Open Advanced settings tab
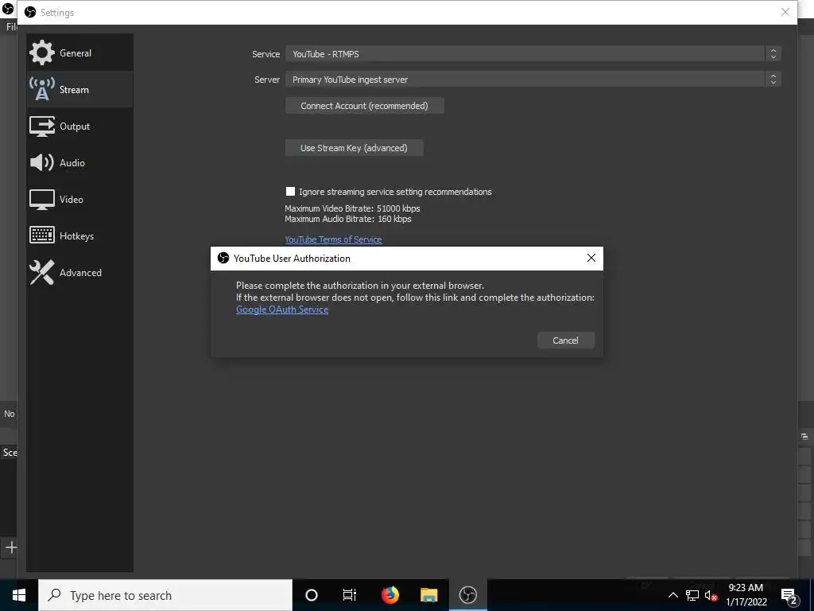This screenshot has width=814, height=611. pyautogui.click(x=80, y=272)
